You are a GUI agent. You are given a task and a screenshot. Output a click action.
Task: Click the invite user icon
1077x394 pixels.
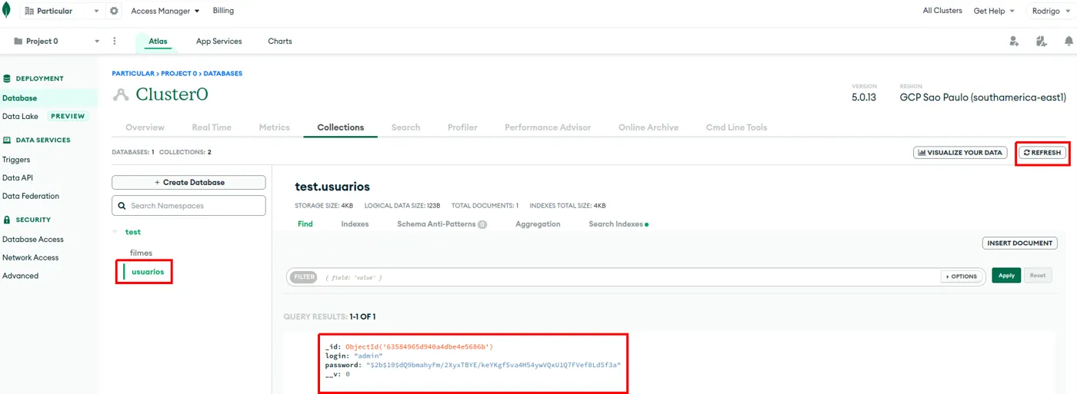coord(1015,41)
